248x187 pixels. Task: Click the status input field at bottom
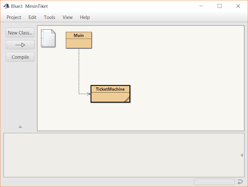214,182
